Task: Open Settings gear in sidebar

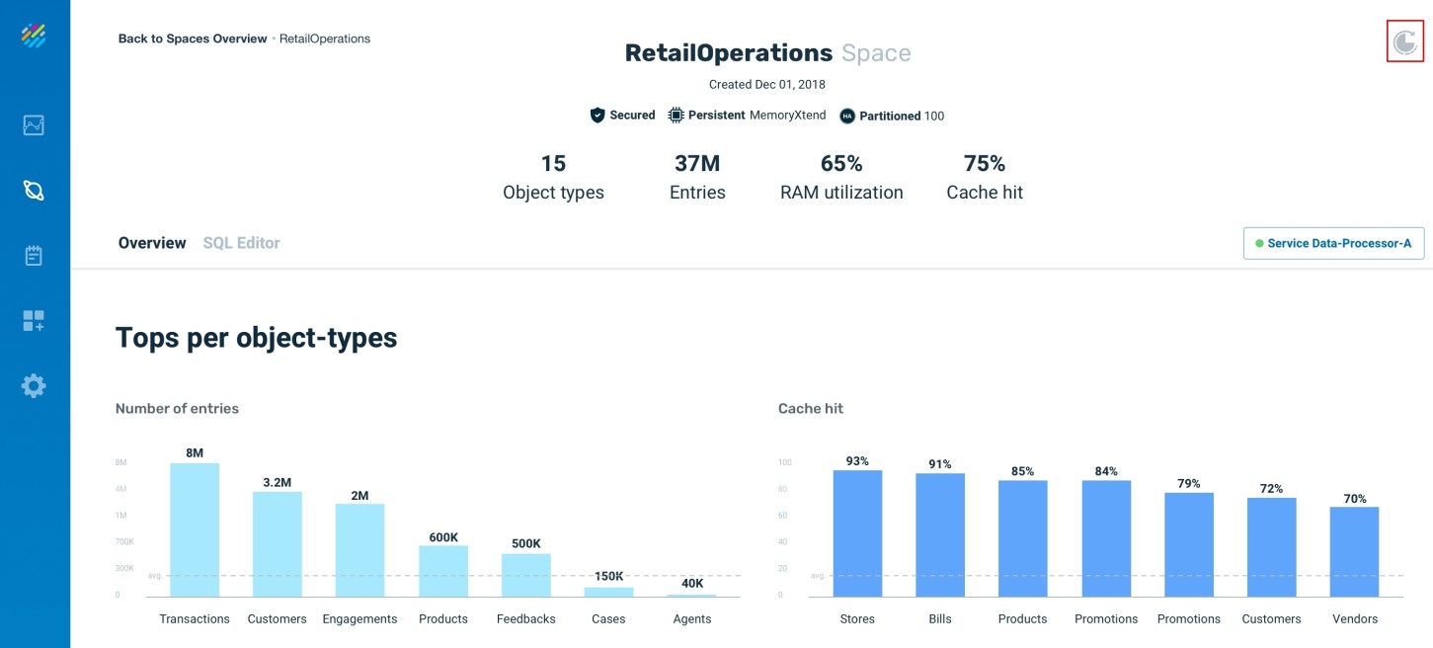Action: pos(34,385)
